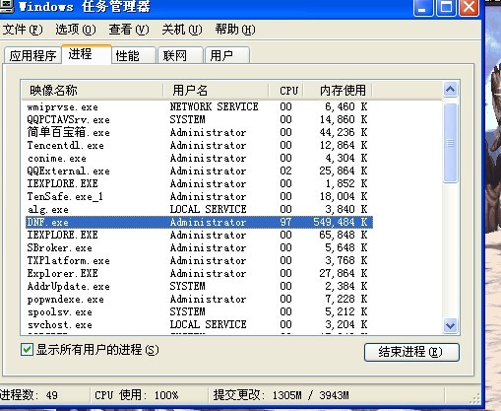Click the vertical scrollbar thumb

point(450,143)
